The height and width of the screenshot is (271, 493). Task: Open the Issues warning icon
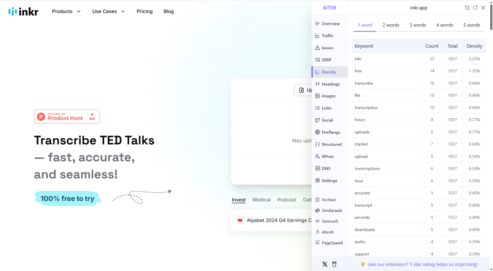[318, 48]
